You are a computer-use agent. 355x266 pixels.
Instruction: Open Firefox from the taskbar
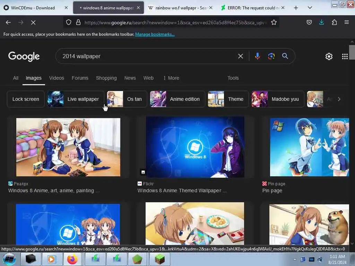72,259
